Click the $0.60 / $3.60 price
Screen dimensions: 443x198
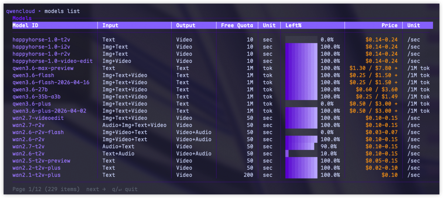point(377,90)
